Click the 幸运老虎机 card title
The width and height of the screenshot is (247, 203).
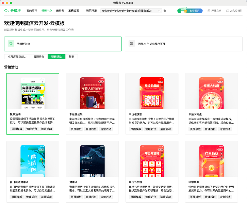(x=135, y=114)
